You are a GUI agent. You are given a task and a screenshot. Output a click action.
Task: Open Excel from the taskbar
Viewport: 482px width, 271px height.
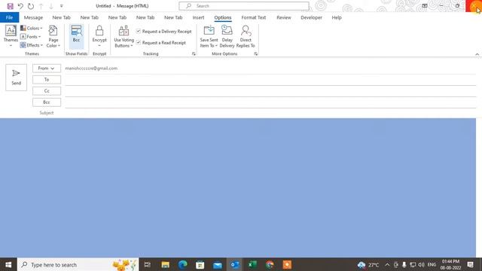tap(252, 264)
